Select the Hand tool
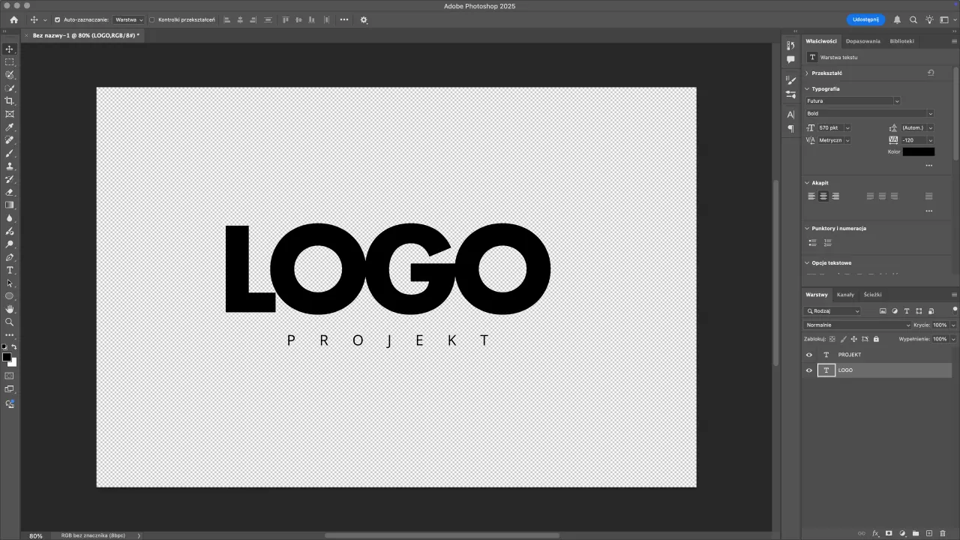The width and height of the screenshot is (960, 540). point(10,309)
